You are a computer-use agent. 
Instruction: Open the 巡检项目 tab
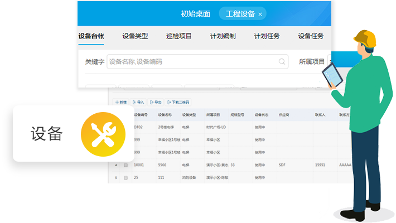(x=178, y=36)
